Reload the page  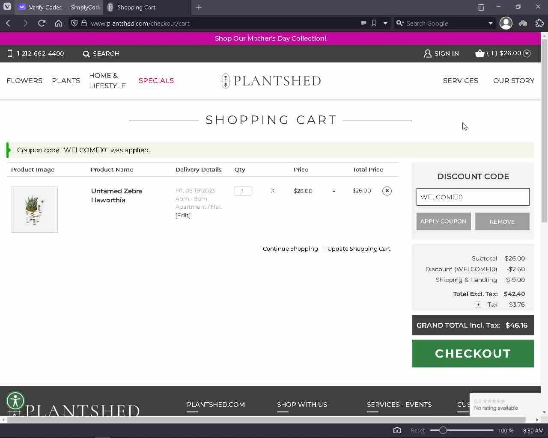tap(42, 23)
